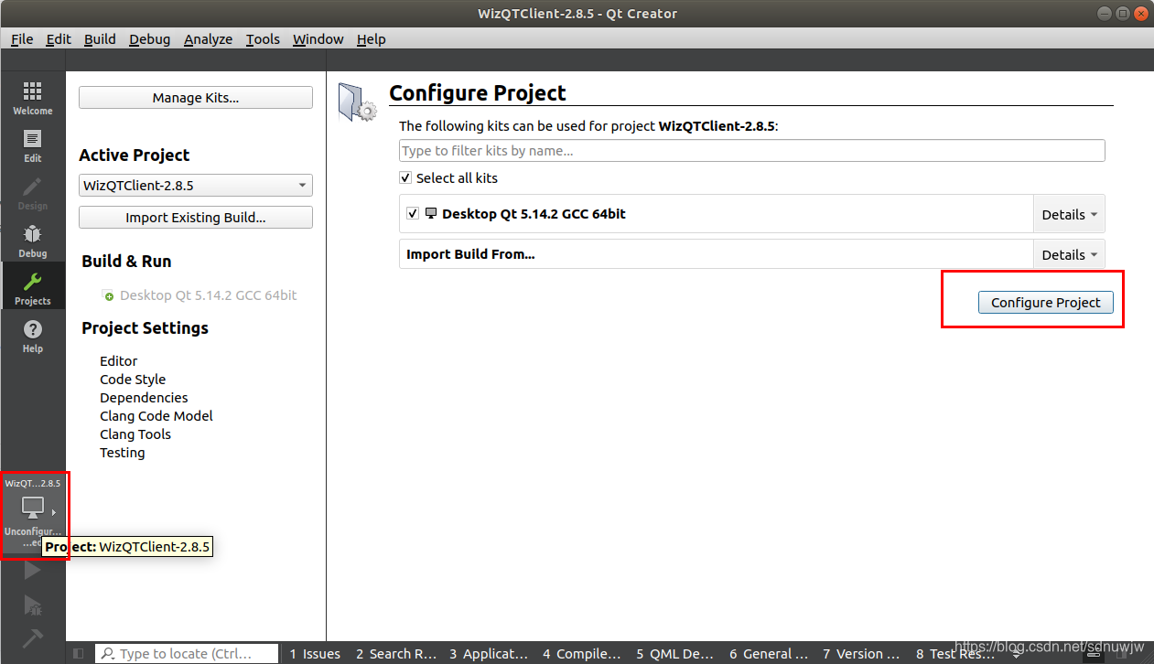Open Clang Code Model settings
Viewport: 1154px width, 664px height.
[156, 416]
